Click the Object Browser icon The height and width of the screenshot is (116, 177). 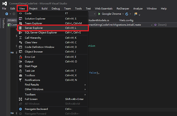tap(20, 52)
